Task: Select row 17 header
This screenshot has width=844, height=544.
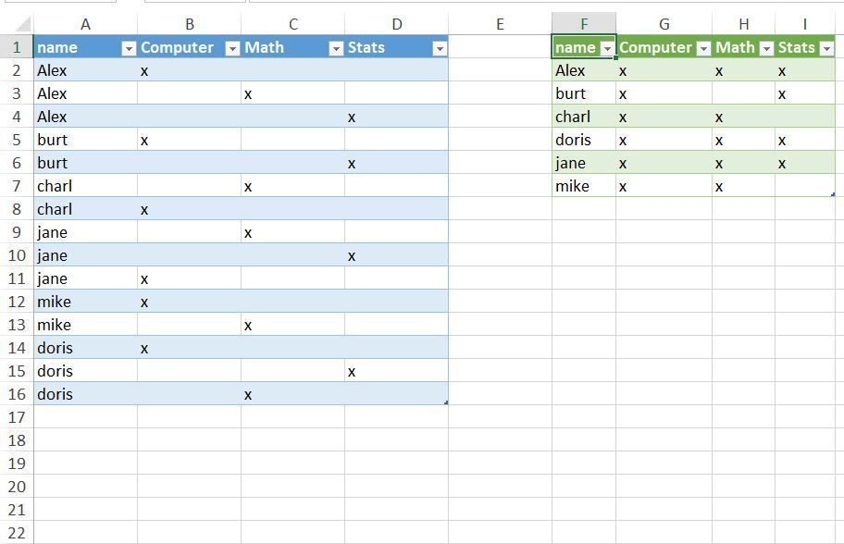Action: (x=17, y=417)
